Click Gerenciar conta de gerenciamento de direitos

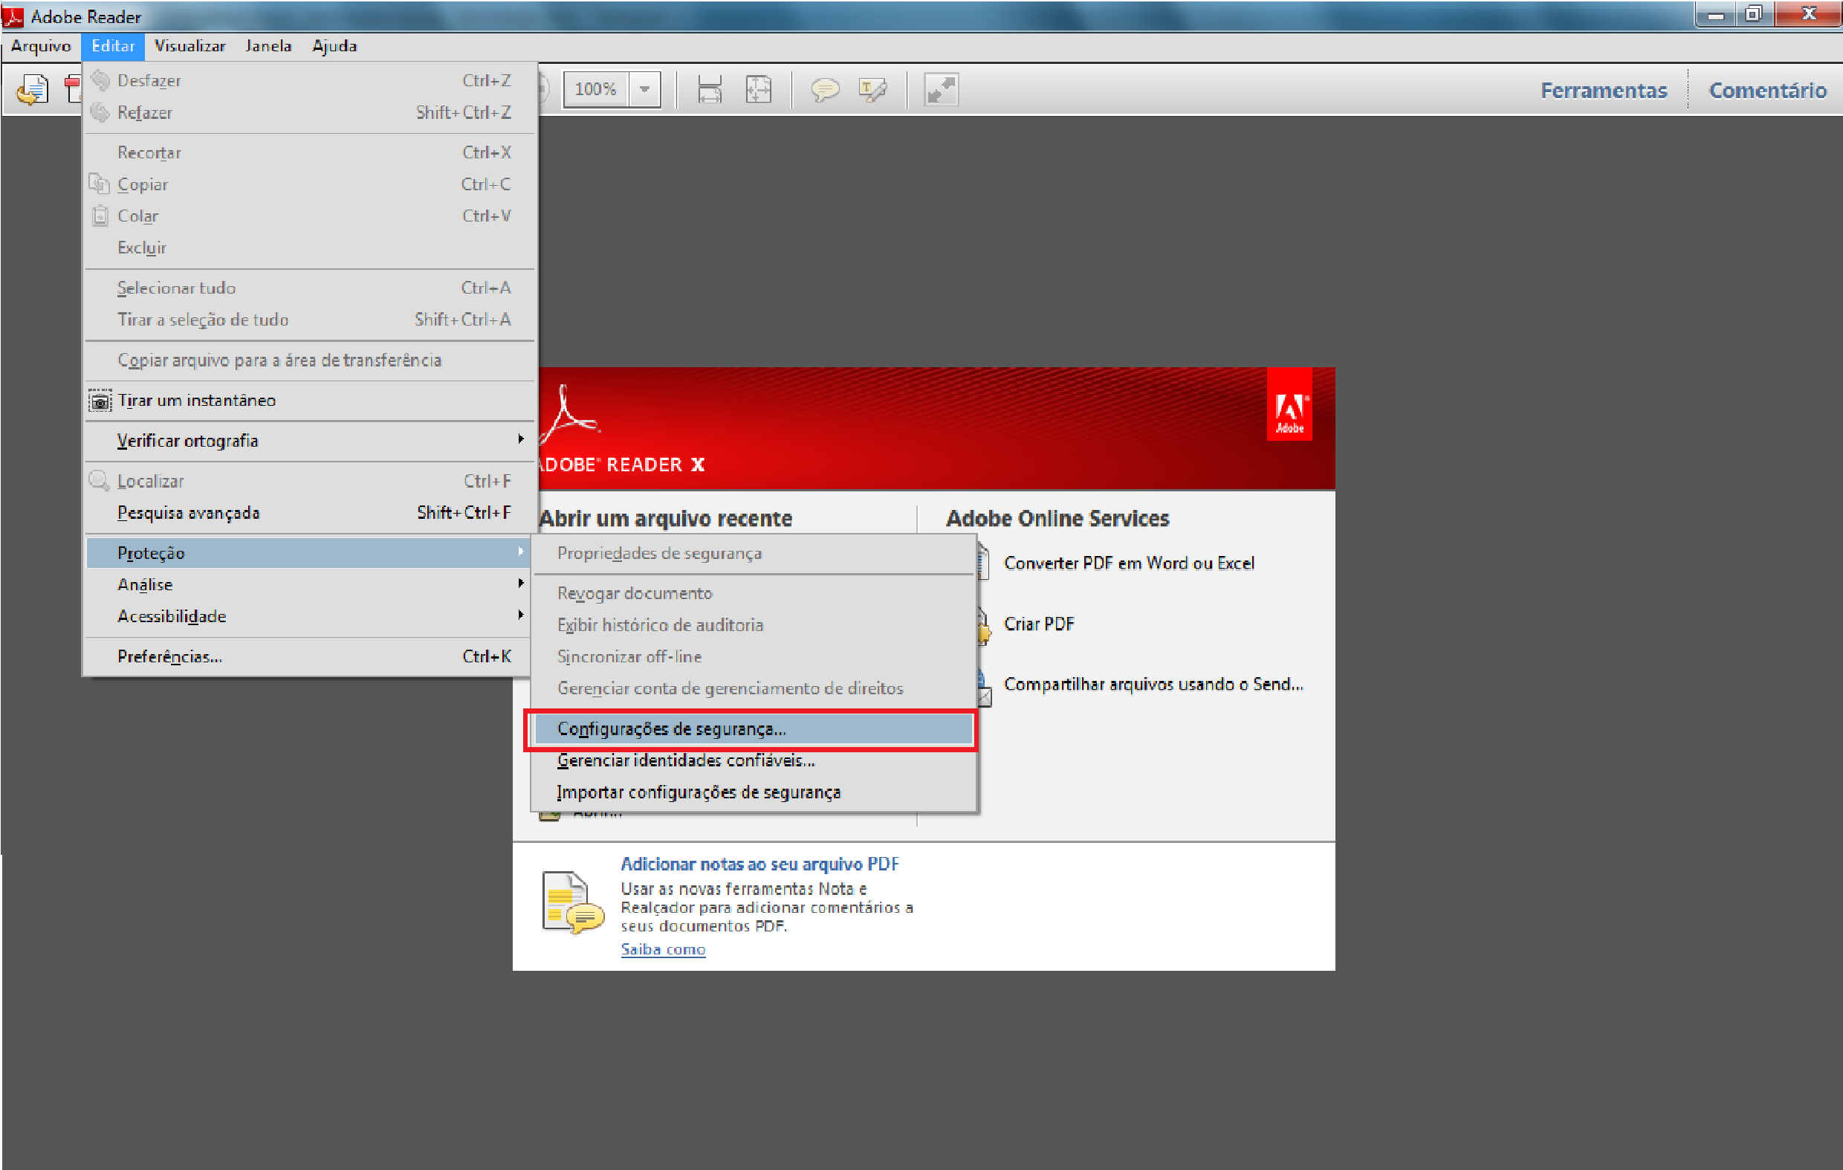point(753,688)
